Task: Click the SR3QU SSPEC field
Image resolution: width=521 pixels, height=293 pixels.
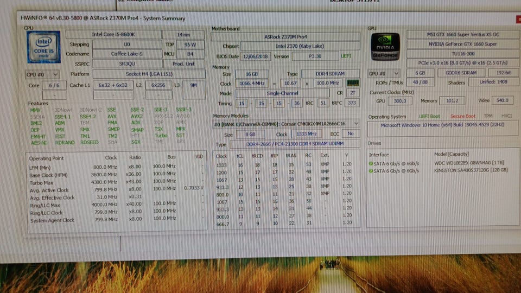Action: click(127, 64)
